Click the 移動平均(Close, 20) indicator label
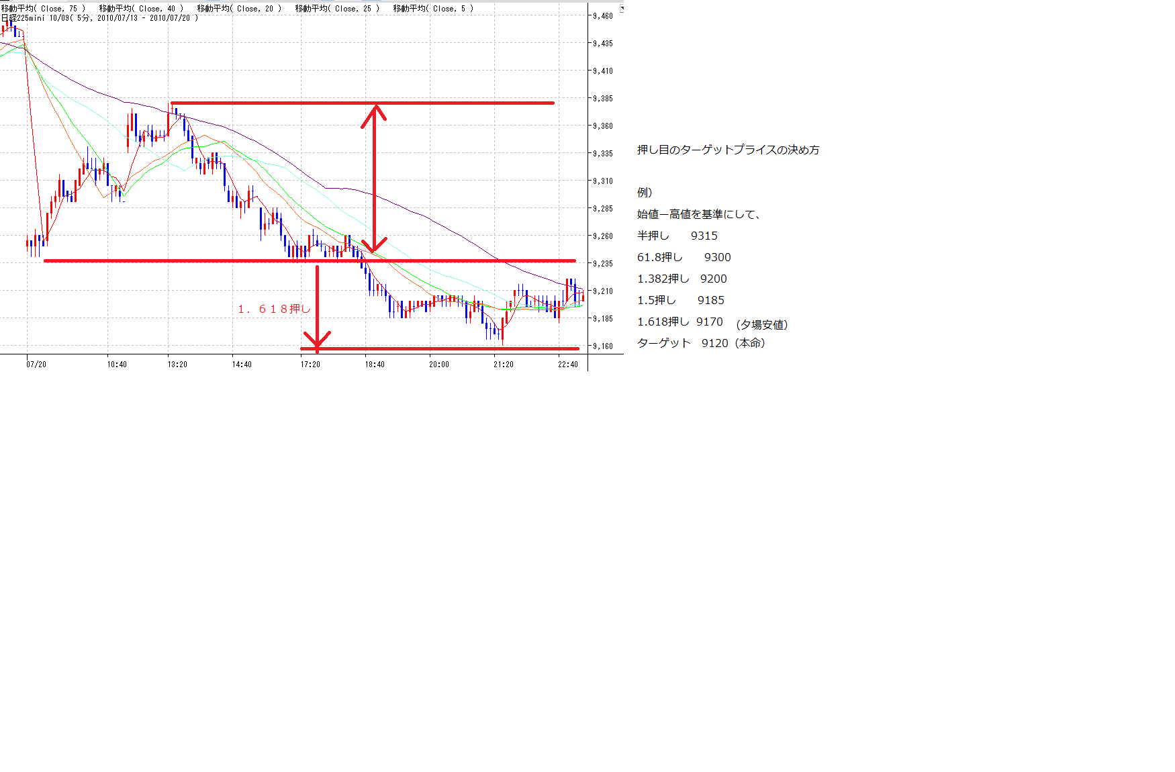 pos(240,9)
